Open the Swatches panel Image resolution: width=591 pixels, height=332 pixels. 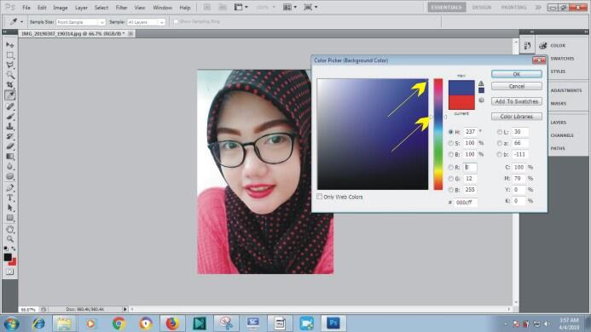click(x=562, y=59)
